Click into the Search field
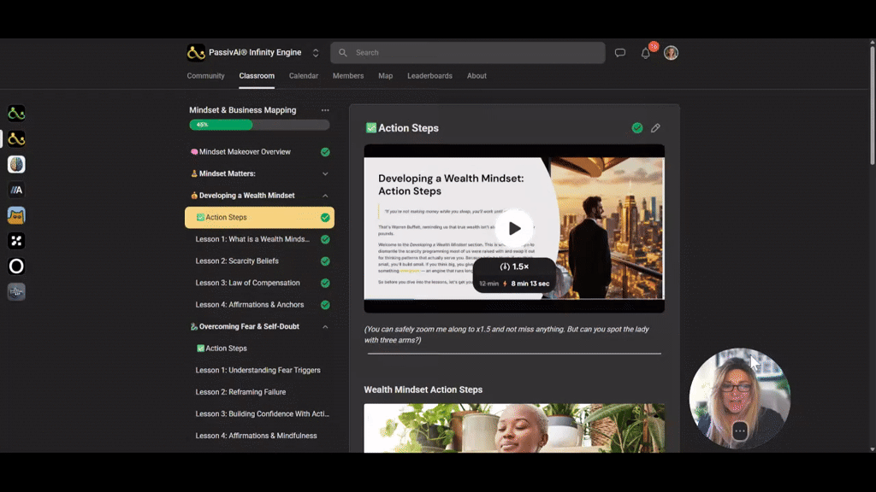 (468, 52)
